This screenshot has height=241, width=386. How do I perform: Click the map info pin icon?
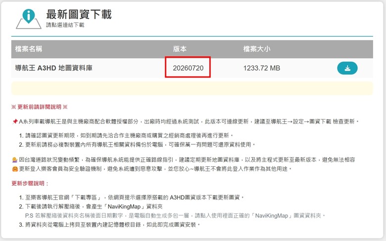(x=29, y=19)
